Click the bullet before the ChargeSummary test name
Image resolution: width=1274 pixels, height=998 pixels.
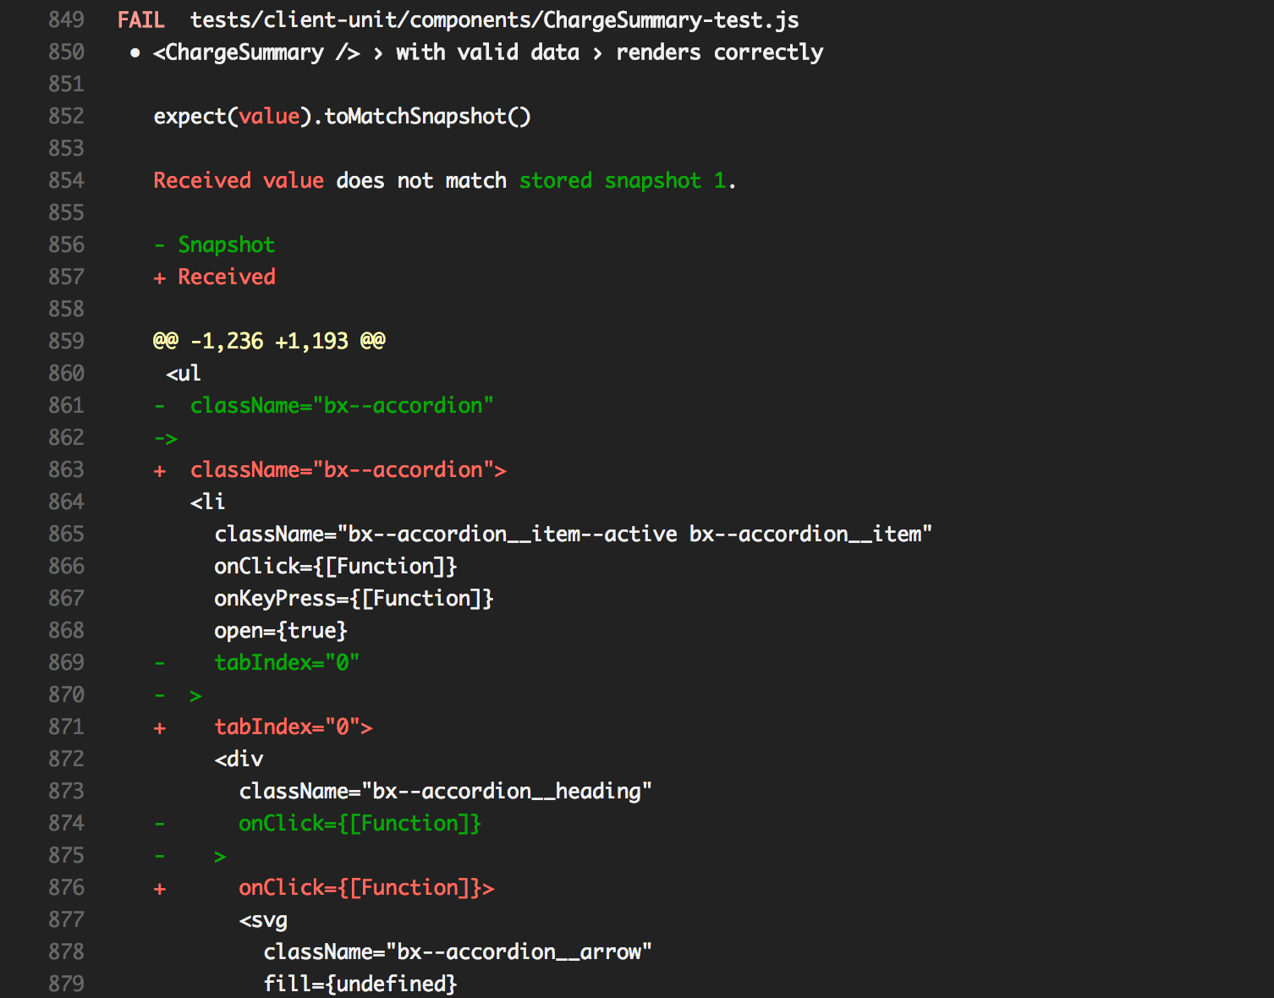coord(134,52)
